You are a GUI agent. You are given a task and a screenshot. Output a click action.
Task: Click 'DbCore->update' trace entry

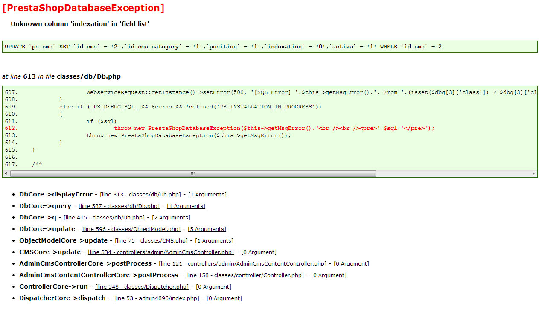47,229
